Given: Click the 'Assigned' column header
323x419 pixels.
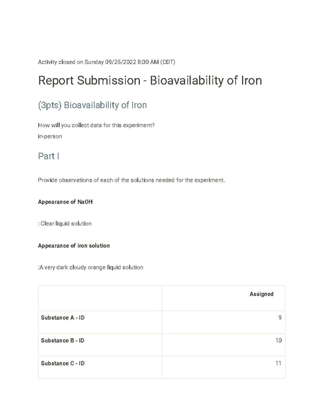Looking at the screenshot, I should click(x=261, y=294).
